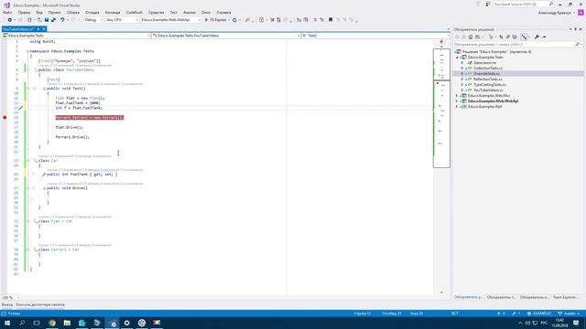586x329 pixels.
Task: Click the Collapse All icon in Solution Explorer
Action: coord(508,37)
